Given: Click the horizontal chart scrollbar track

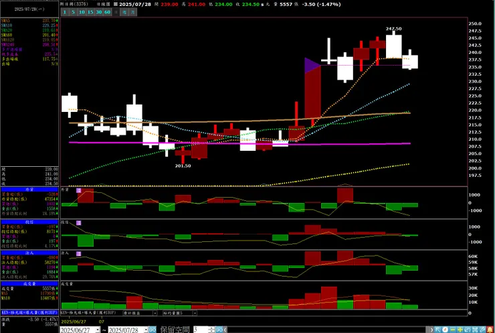Looking at the screenshot, I should [328, 330].
